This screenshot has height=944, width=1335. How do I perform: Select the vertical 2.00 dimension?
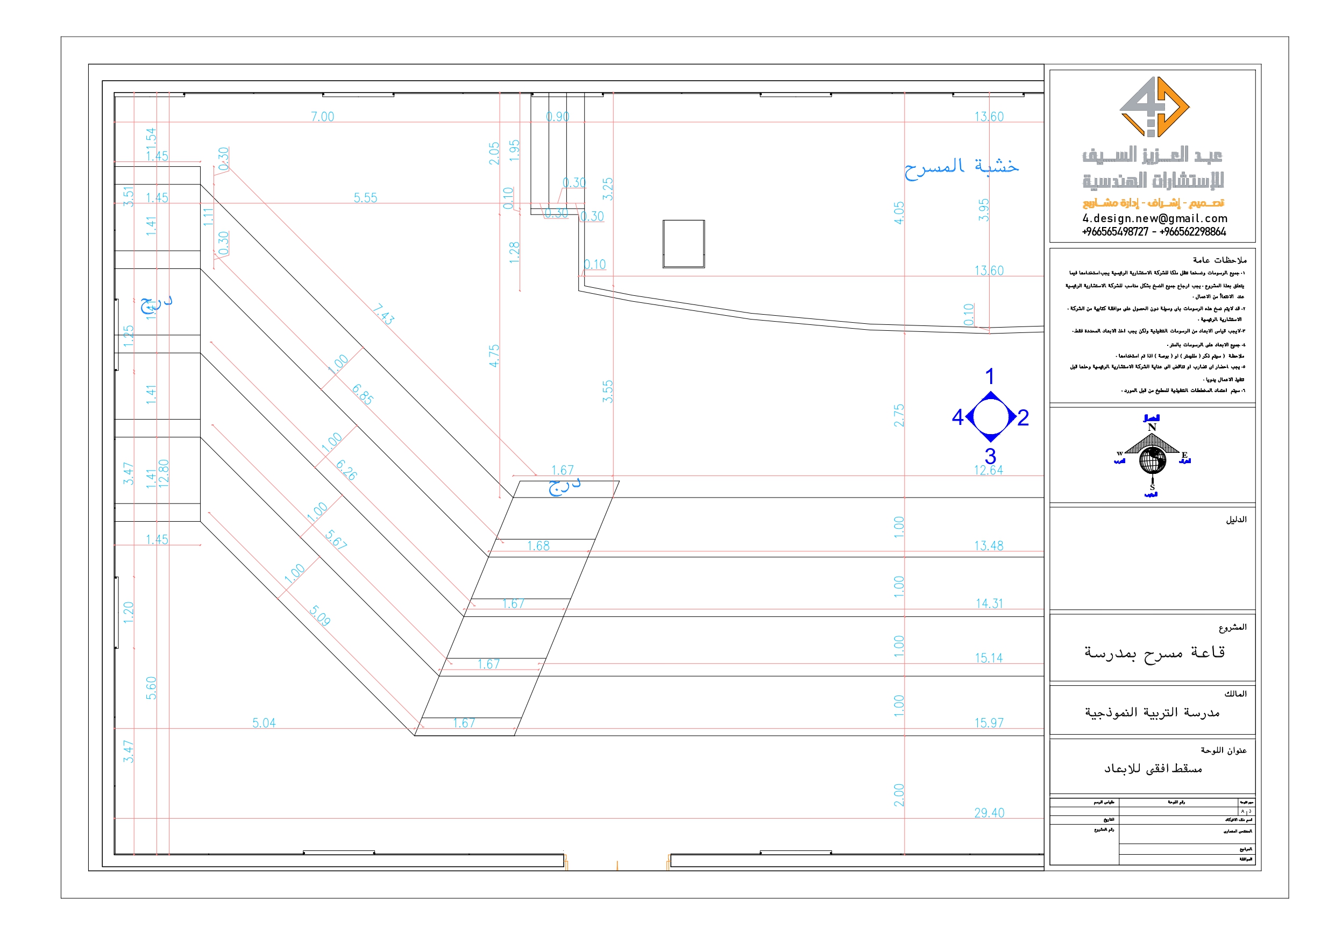899,795
